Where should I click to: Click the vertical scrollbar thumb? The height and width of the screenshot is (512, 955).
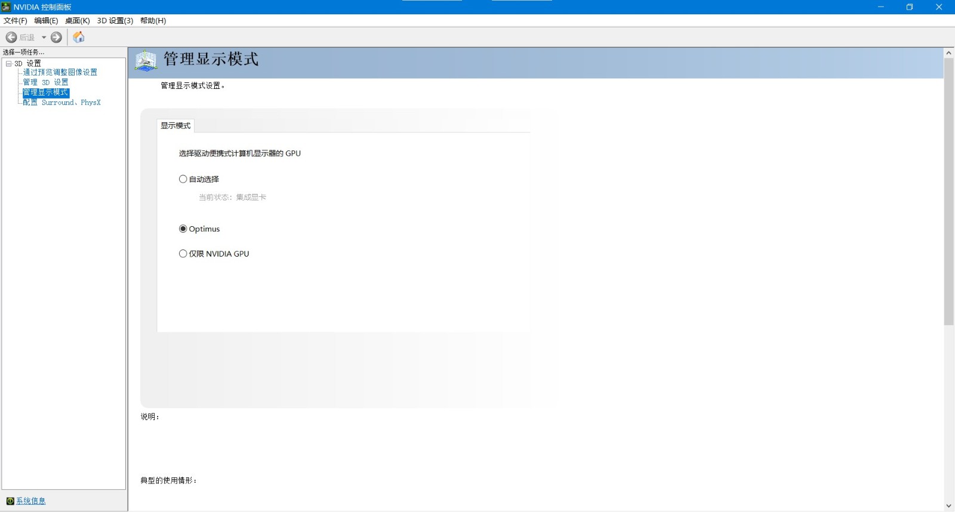pyautogui.click(x=949, y=192)
